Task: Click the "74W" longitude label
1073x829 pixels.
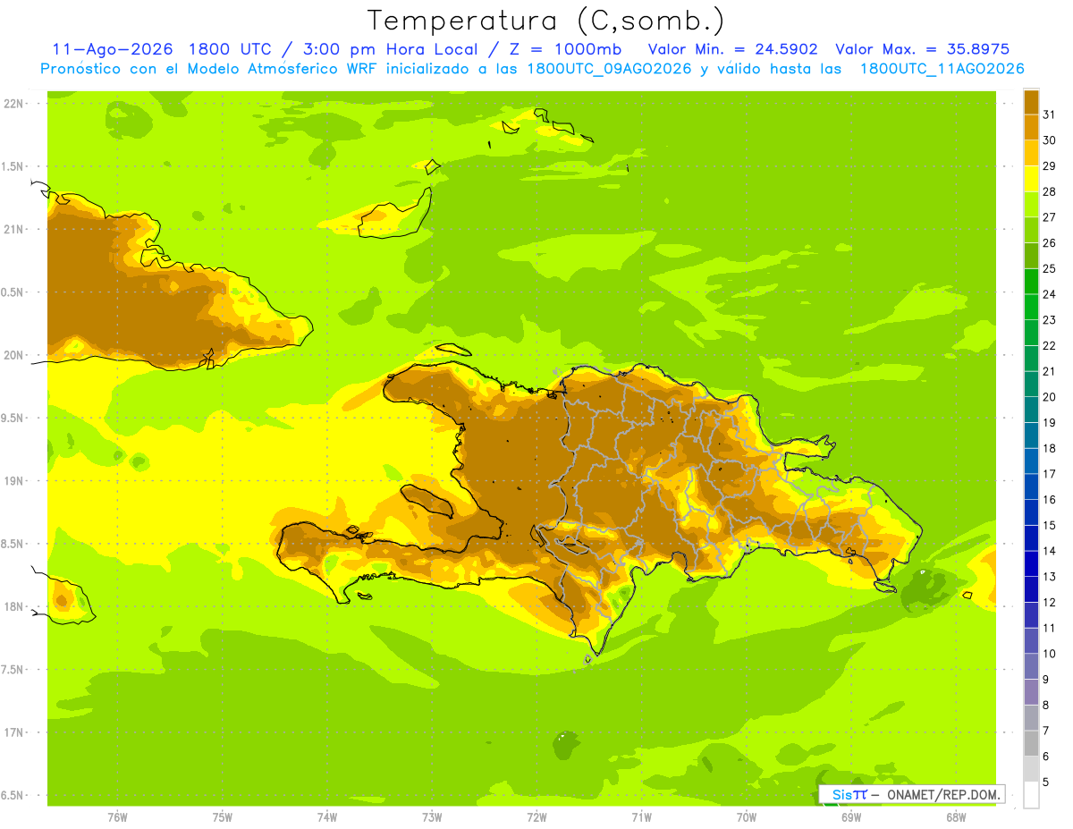Action: coord(326,816)
